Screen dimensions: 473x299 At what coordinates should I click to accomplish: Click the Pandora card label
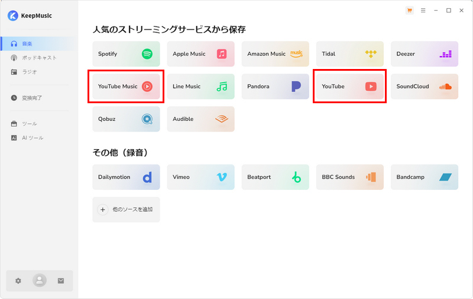(x=258, y=87)
